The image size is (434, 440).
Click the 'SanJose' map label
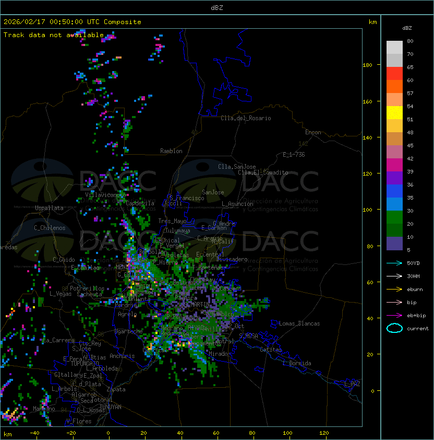click(x=213, y=192)
